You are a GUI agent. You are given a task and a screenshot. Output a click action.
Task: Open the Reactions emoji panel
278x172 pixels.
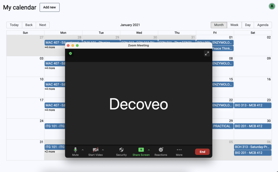[x=161, y=150]
